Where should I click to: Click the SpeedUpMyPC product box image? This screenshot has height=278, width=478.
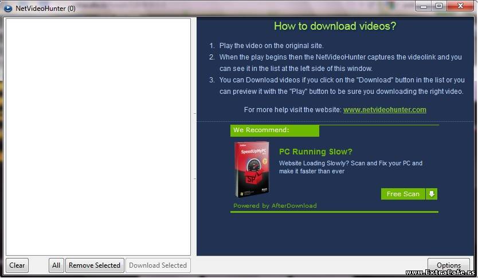[252, 169]
